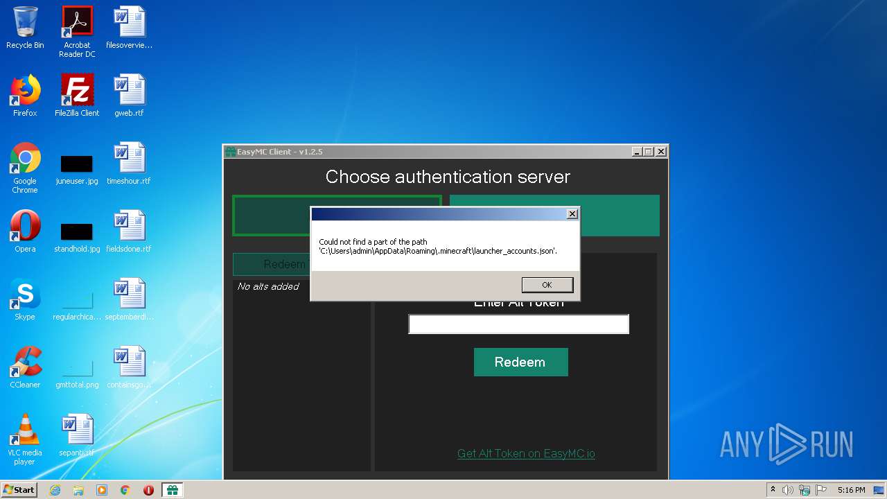Click the error message path text
The height and width of the screenshot is (499, 887).
point(438,247)
